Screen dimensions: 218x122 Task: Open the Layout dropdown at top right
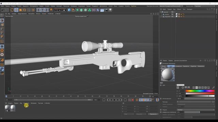point(171,6)
